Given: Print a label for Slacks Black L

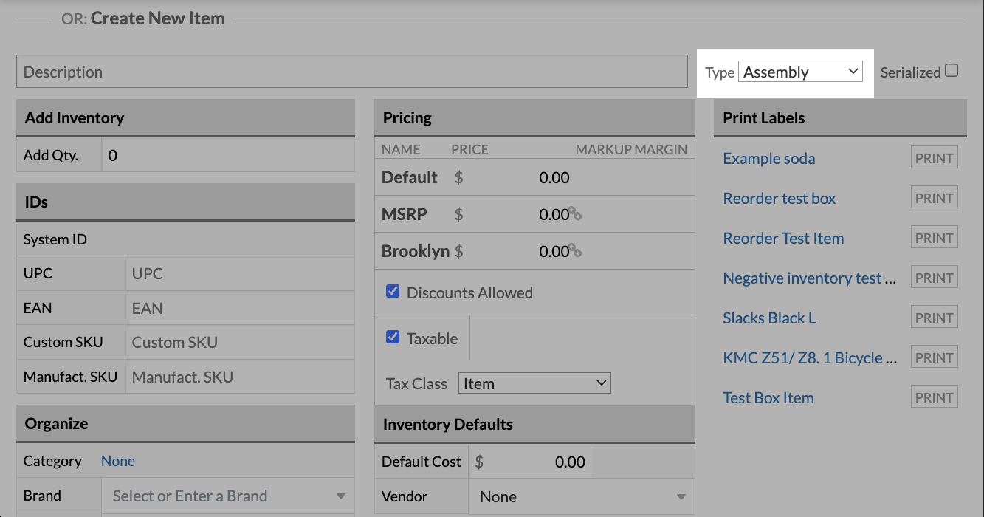Looking at the screenshot, I should [933, 317].
